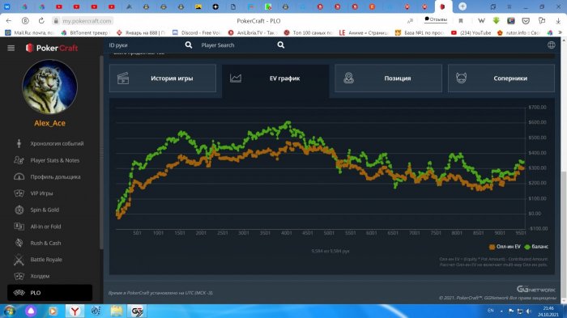Open BitTorrent трекер bookmark

tap(84, 32)
